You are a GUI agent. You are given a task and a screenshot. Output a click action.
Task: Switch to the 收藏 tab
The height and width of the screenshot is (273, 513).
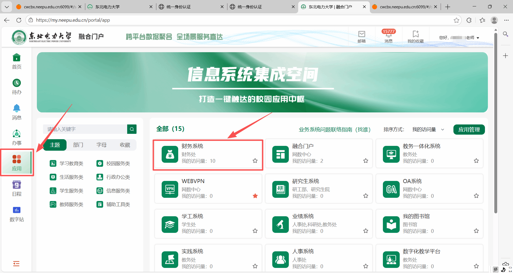coord(125,145)
